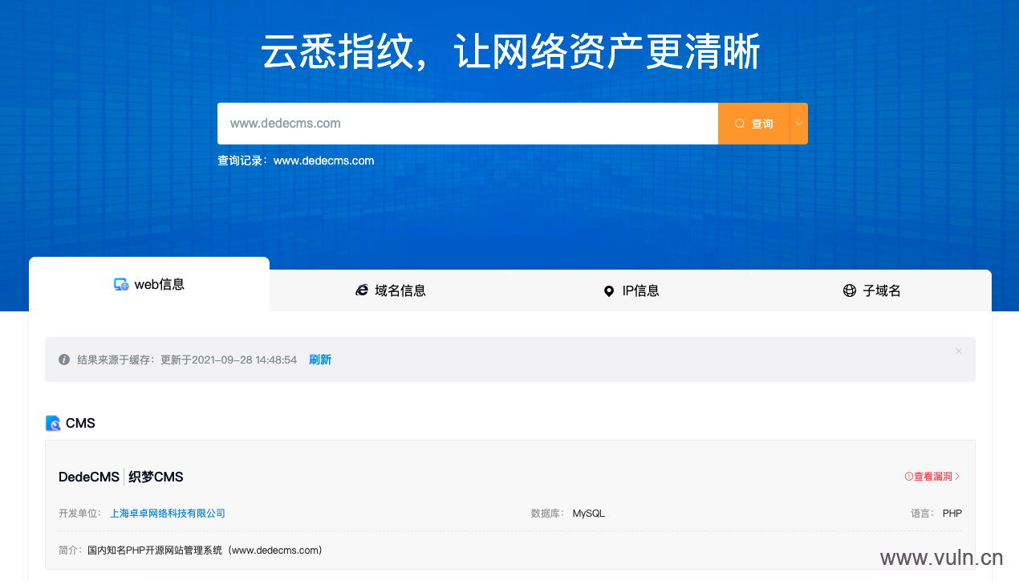Click the 语言 label
The image size is (1019, 581).
[923, 514]
